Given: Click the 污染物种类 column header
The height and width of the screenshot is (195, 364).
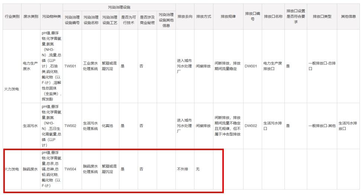Looking at the screenshot, I should (52, 16).
